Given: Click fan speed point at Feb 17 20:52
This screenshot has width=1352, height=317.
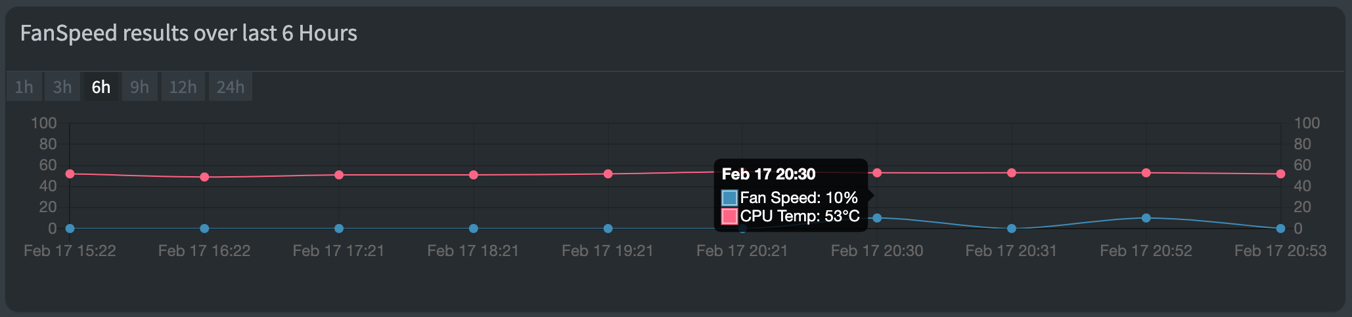Looking at the screenshot, I should (x=1146, y=217).
